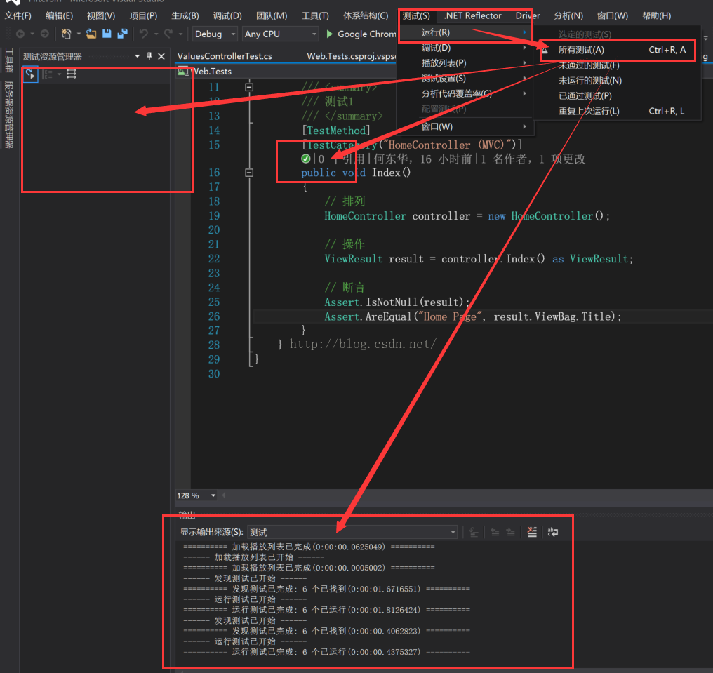The height and width of the screenshot is (673, 713).
Task: Choose 已通过测试(P) submenu item
Action: point(618,96)
